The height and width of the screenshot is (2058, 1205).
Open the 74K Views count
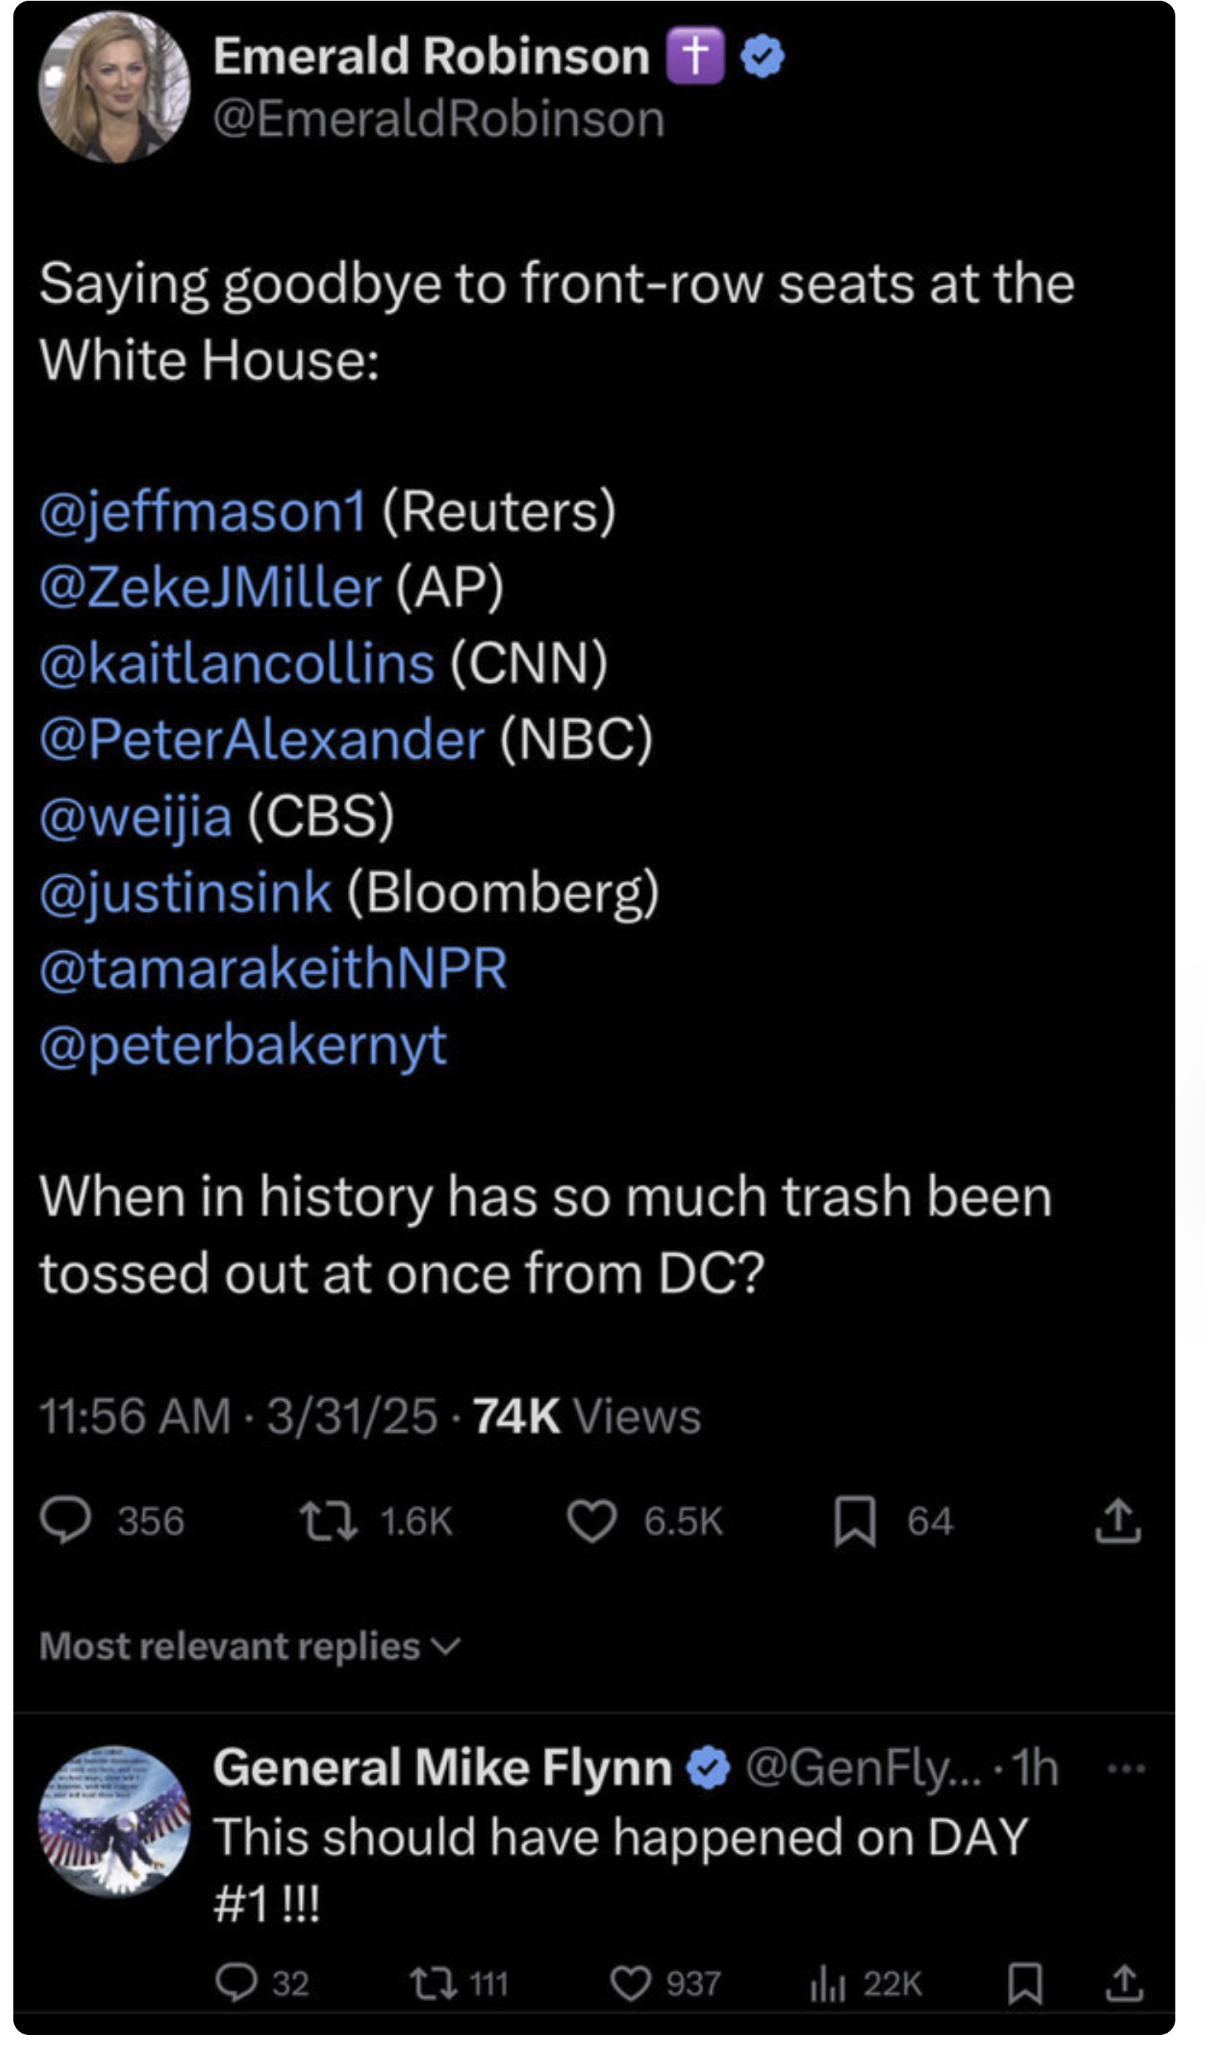pyautogui.click(x=587, y=1416)
